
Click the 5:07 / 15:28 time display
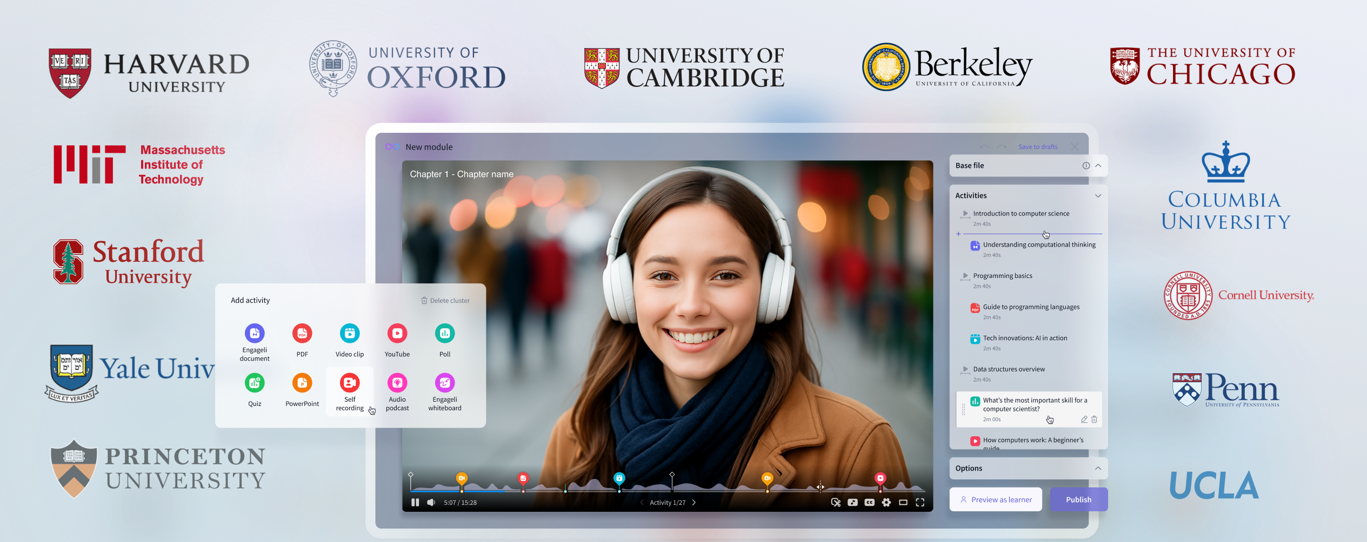point(461,503)
